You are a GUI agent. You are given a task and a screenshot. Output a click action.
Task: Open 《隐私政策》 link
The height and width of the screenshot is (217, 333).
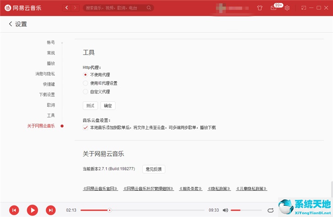point(219,188)
